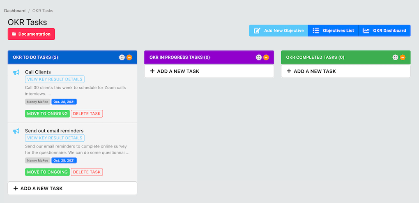Click the megaphone icon beside Call Clients

tap(16, 72)
